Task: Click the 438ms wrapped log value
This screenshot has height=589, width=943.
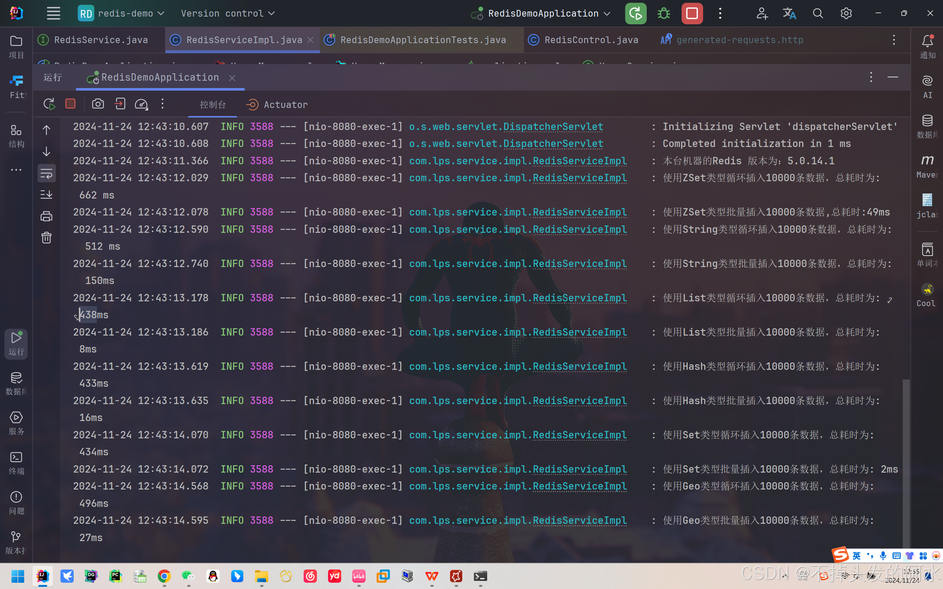Action: click(x=94, y=315)
